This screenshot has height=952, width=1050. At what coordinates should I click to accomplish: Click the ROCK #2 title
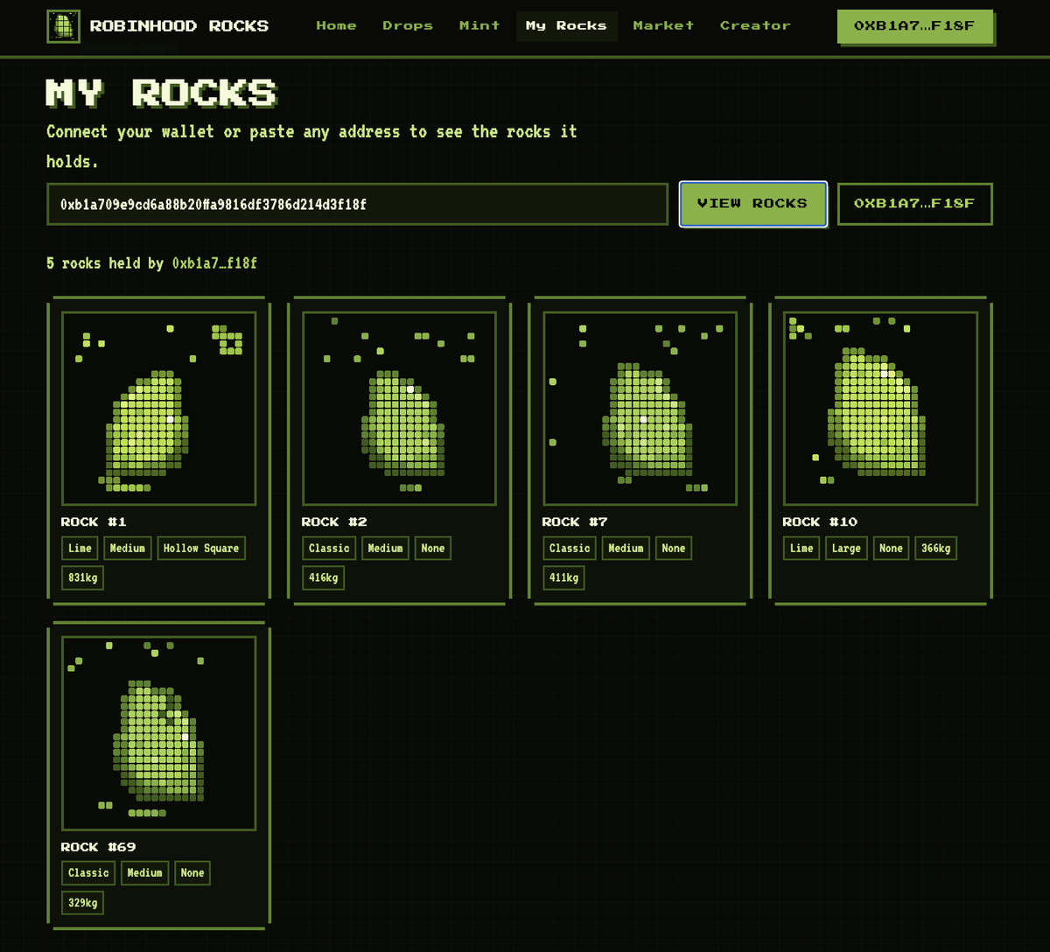334,522
